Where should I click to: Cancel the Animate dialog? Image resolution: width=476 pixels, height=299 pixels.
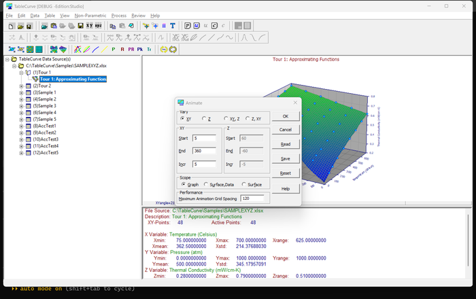click(x=286, y=130)
